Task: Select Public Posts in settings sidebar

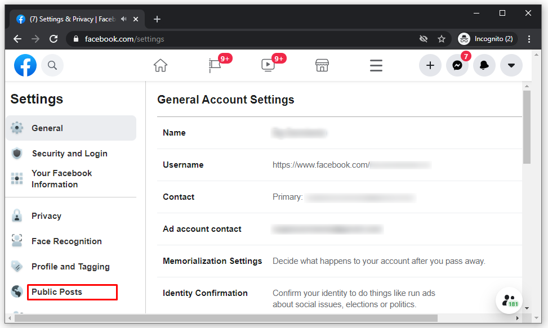Action: click(x=57, y=292)
